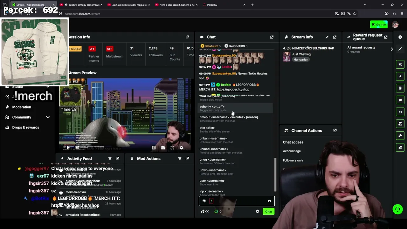The image size is (407, 229).
Task: Pop out the Activity Feed panel
Action: coord(117,158)
